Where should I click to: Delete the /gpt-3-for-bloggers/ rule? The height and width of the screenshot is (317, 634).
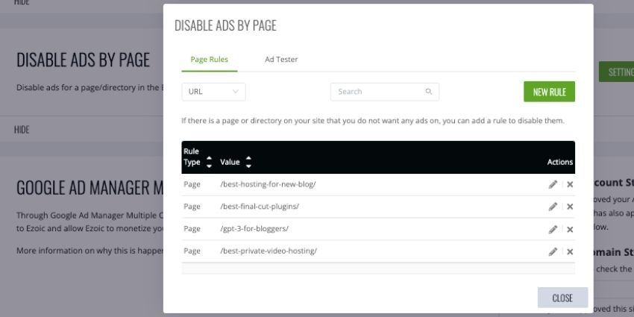(x=570, y=229)
